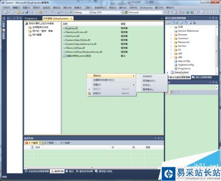
Task: Close the File System (SetupSystem) tab
Action: 71,19
